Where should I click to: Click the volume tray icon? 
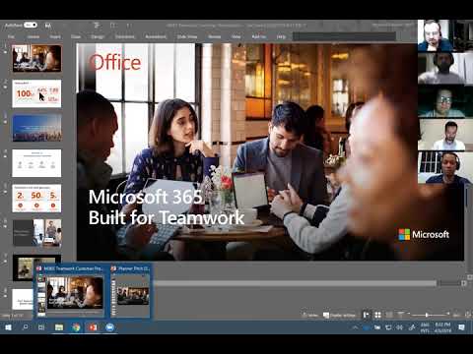click(x=399, y=327)
